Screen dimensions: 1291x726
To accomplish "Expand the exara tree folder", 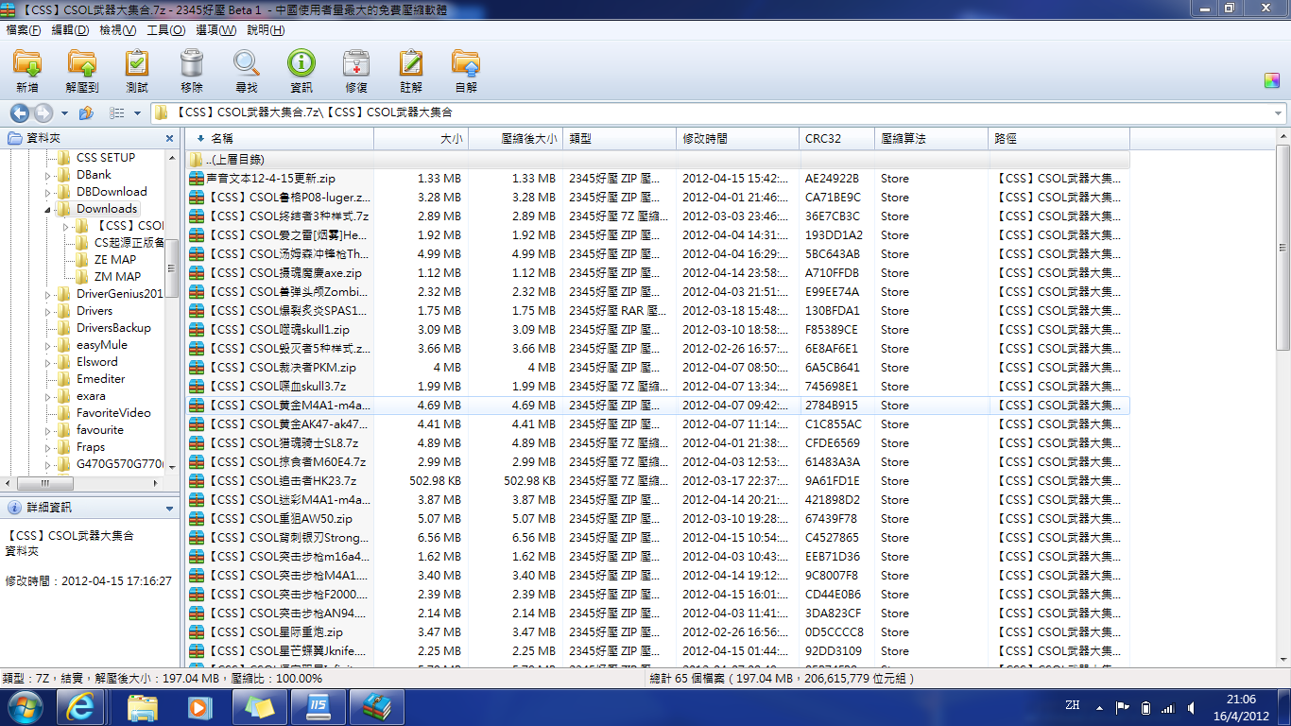I will [x=48, y=396].
